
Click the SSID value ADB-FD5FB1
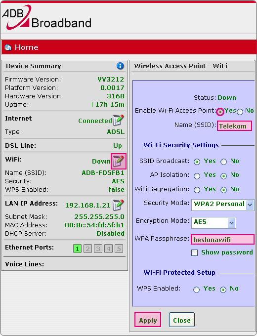pos(103,173)
